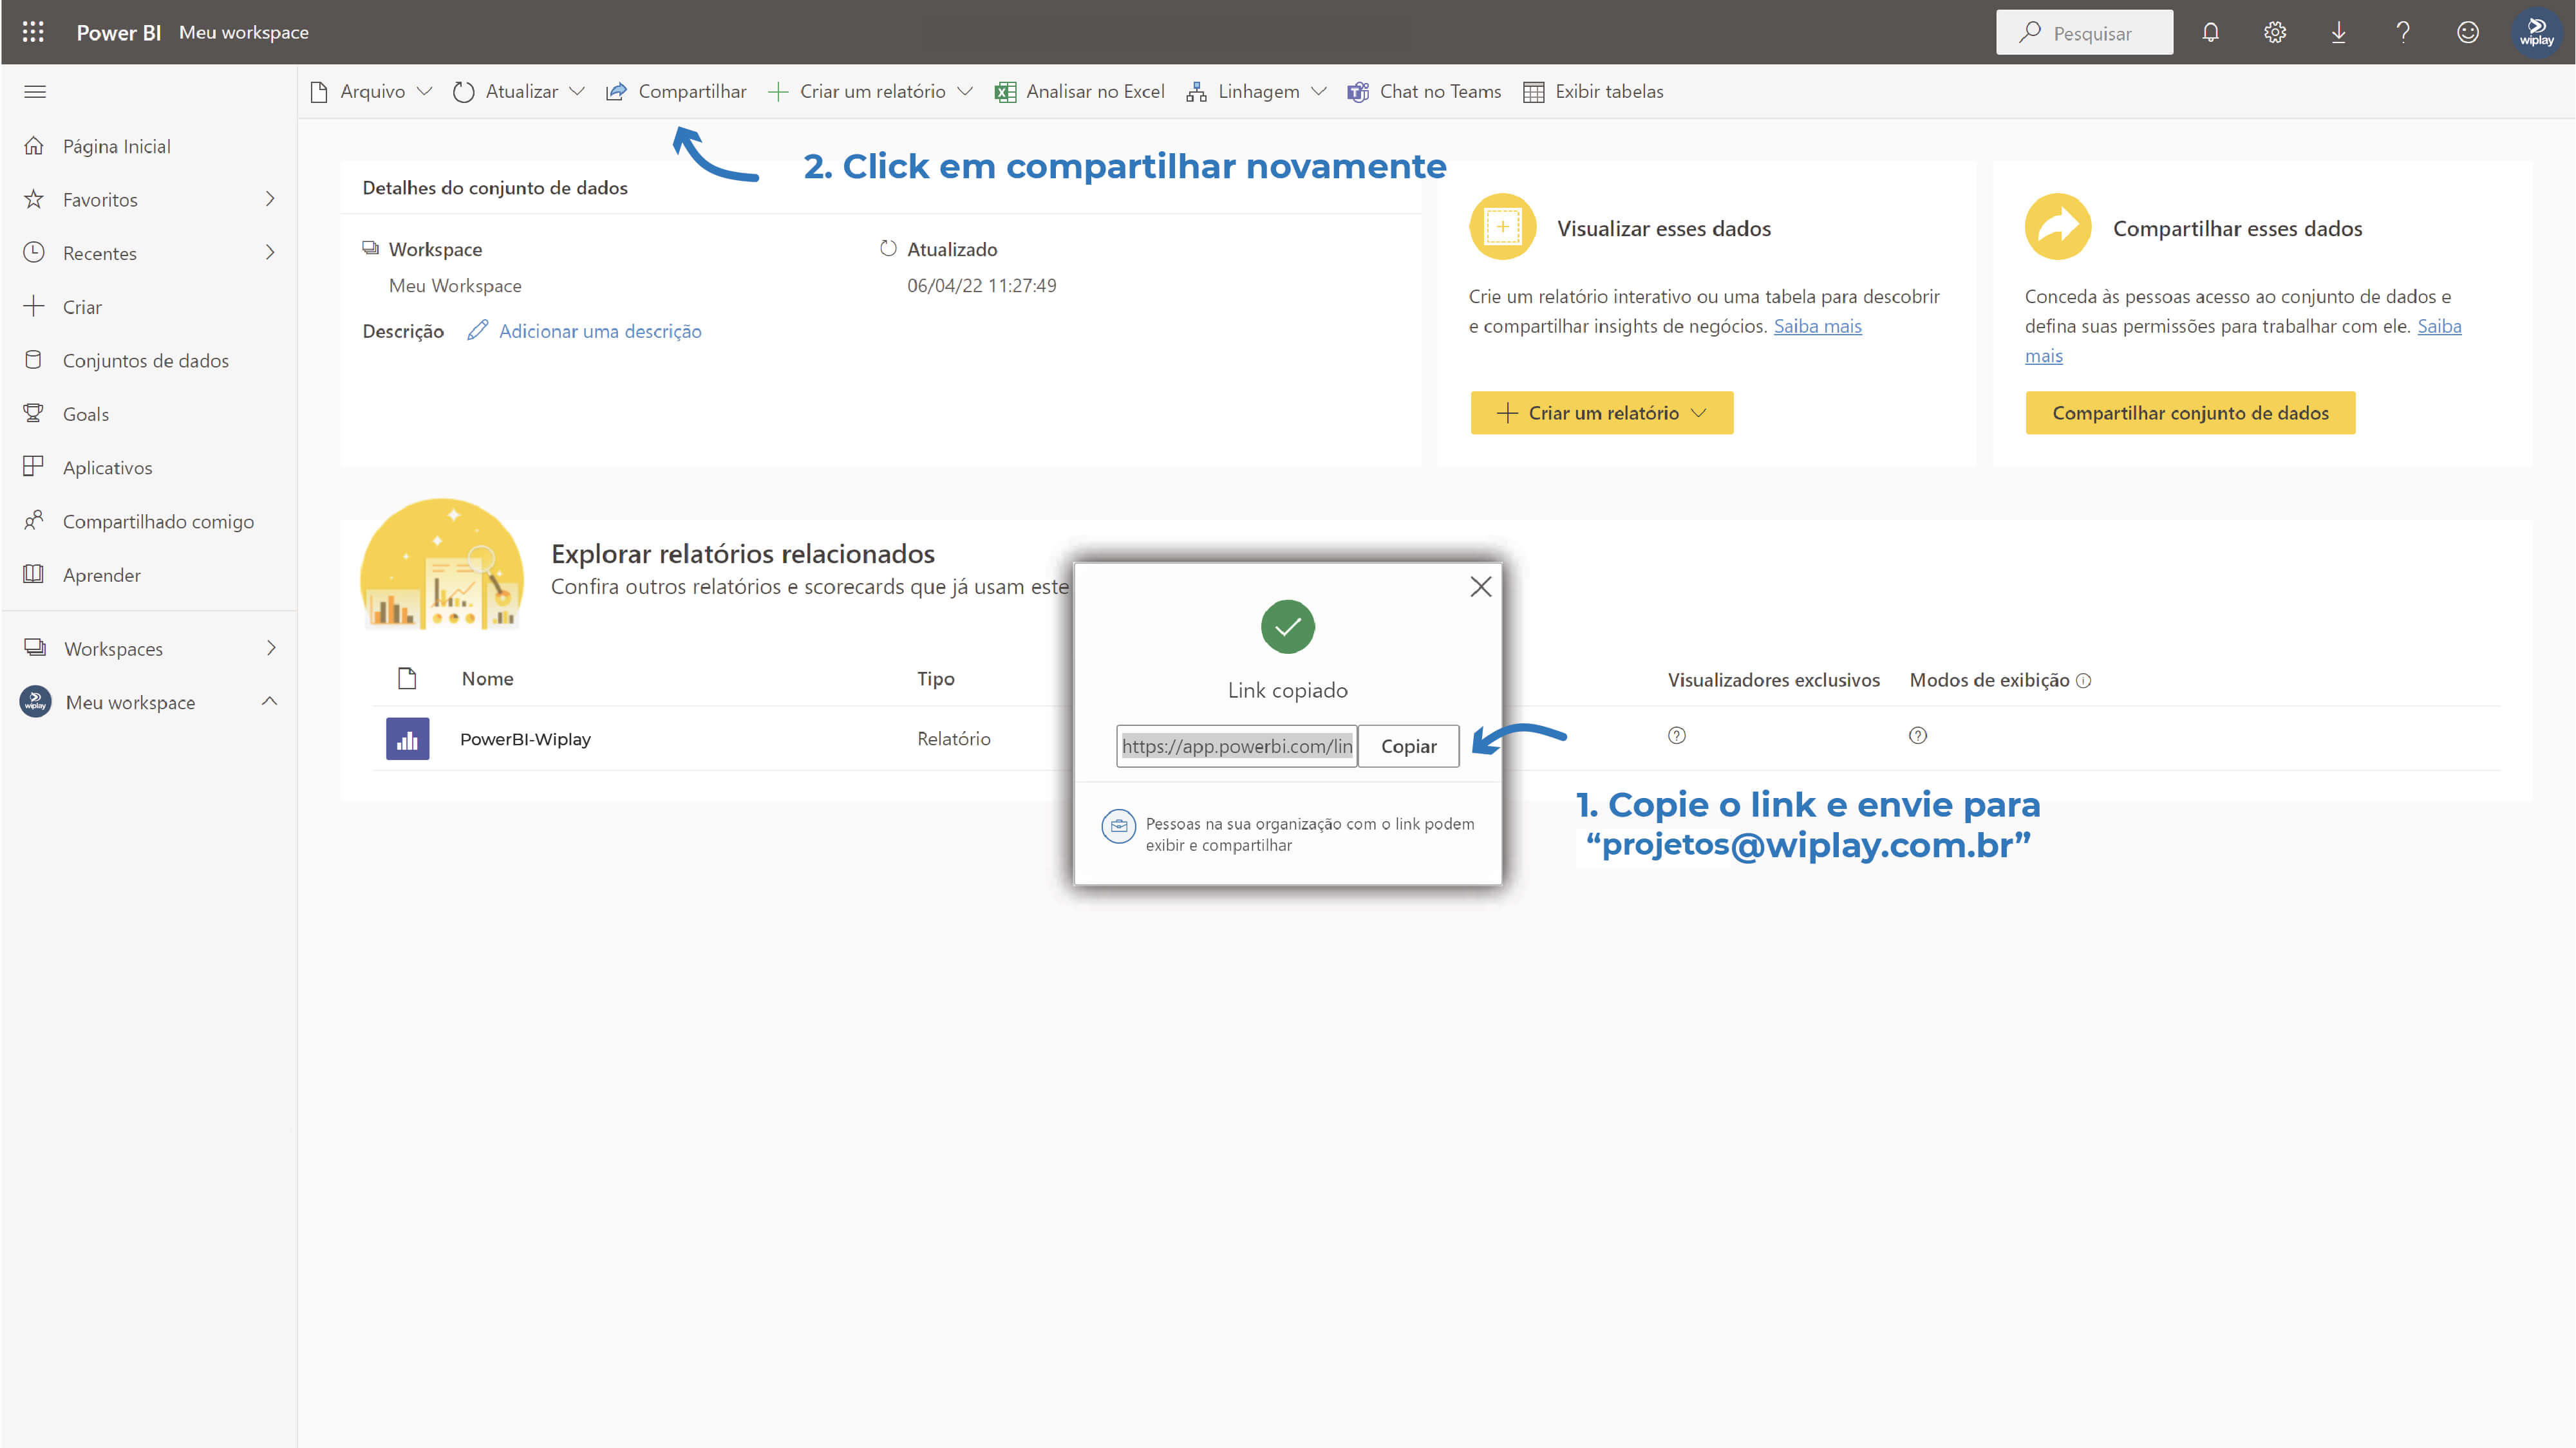This screenshot has width=2576, height=1448.
Task: Click the download arrow icon
Action: click(x=2339, y=32)
